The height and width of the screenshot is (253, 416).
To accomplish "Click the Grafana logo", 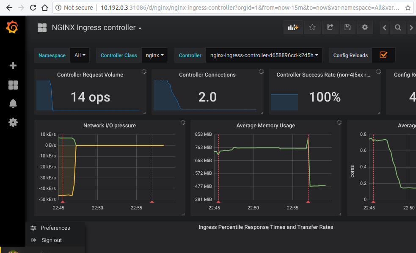I will tap(12, 27).
